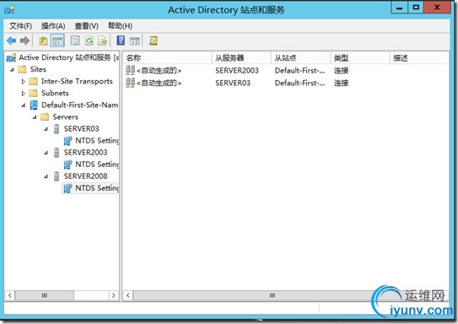Image resolution: width=458 pixels, height=324 pixels.
Task: Click the Servers folder icon
Action: point(45,117)
